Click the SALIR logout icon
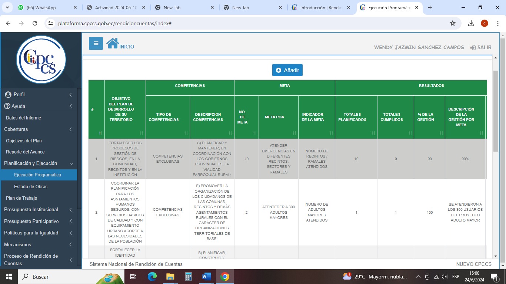Screen dimensions: 506x284 click(x=473, y=48)
